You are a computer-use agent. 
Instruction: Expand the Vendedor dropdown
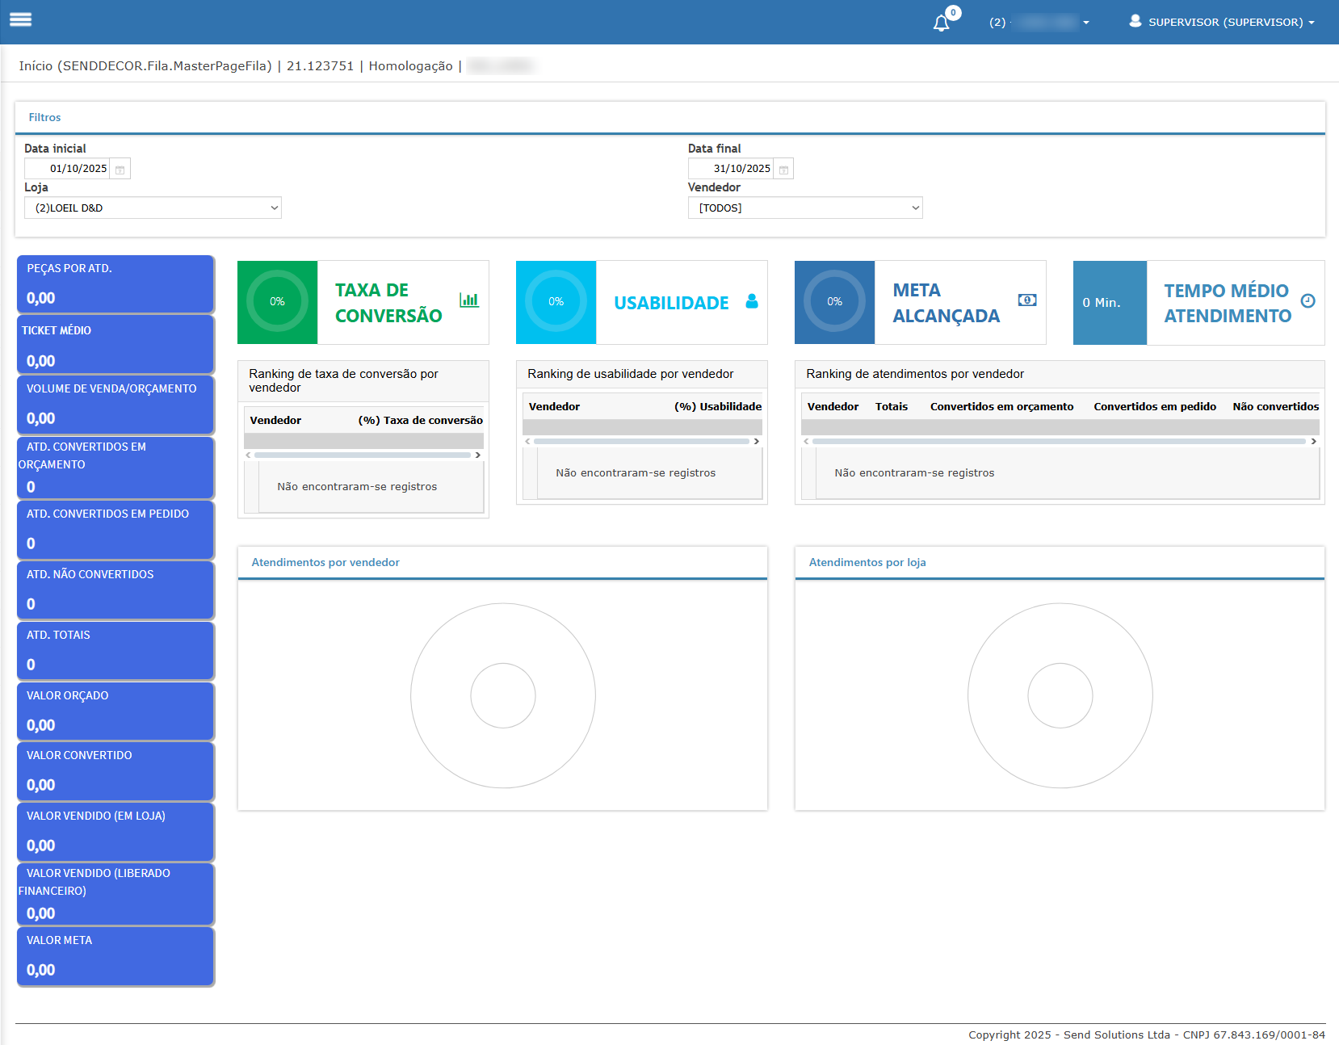tap(804, 208)
